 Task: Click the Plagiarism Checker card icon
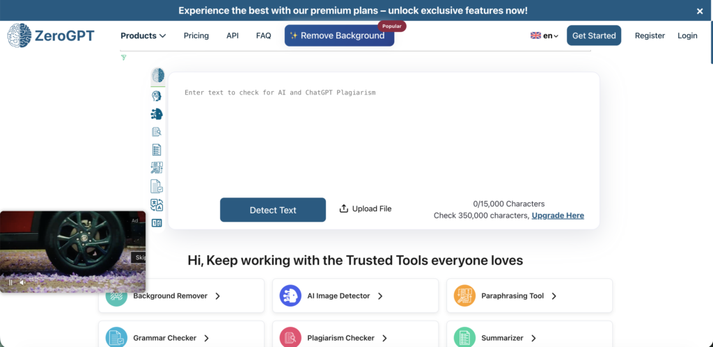pos(290,338)
